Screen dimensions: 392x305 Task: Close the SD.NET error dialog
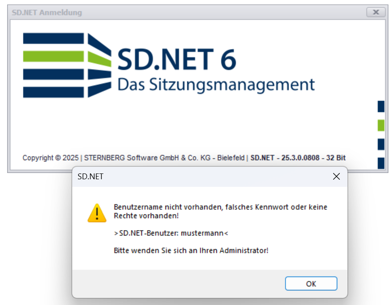(x=336, y=177)
